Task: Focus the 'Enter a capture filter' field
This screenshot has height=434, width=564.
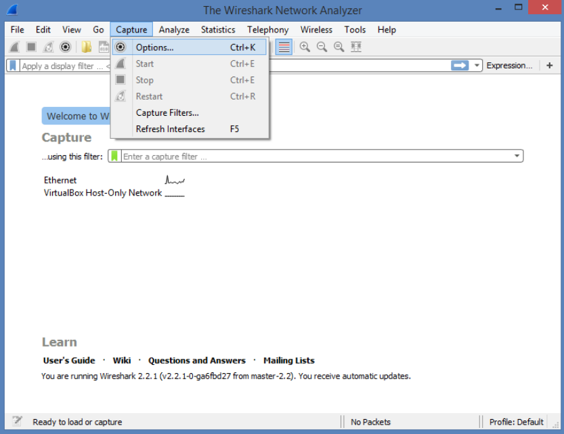Action: [x=317, y=156]
